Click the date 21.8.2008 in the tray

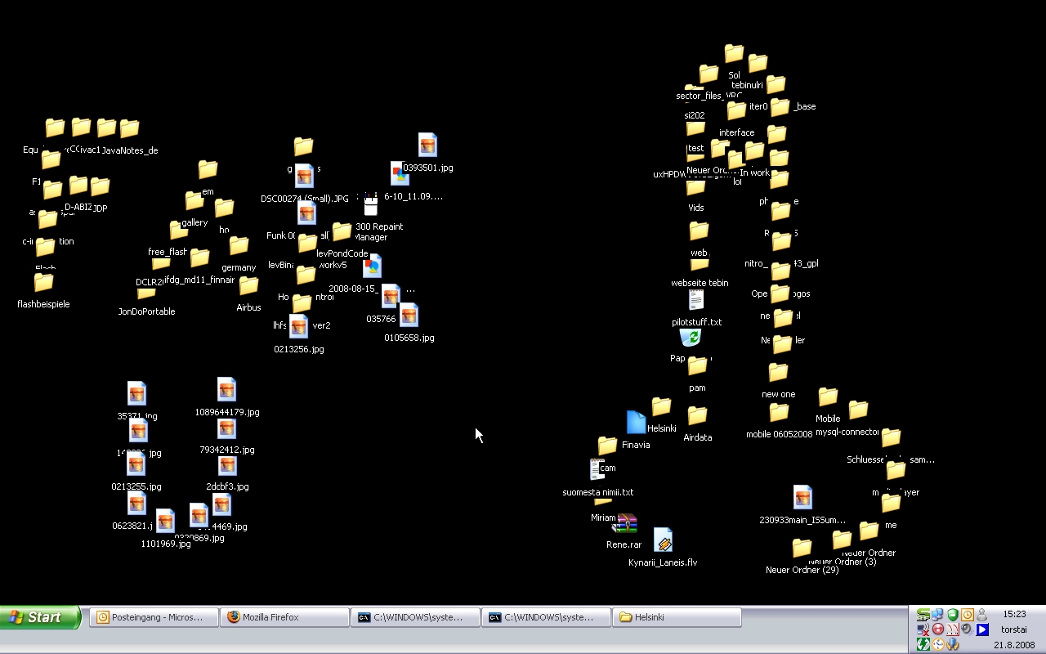pos(1014,645)
